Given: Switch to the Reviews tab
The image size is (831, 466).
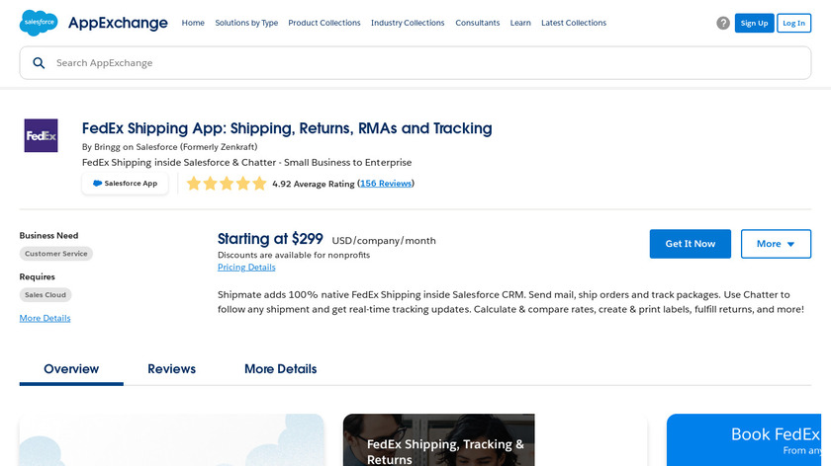Looking at the screenshot, I should click(172, 369).
